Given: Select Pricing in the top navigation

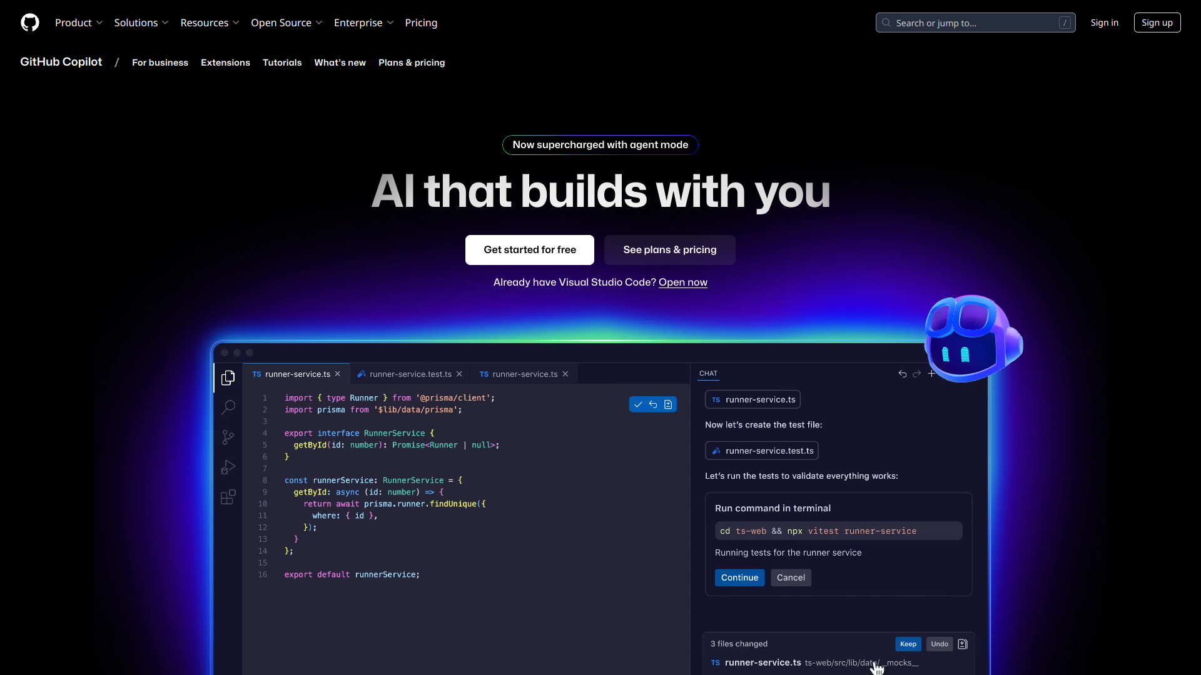Looking at the screenshot, I should pos(421,22).
